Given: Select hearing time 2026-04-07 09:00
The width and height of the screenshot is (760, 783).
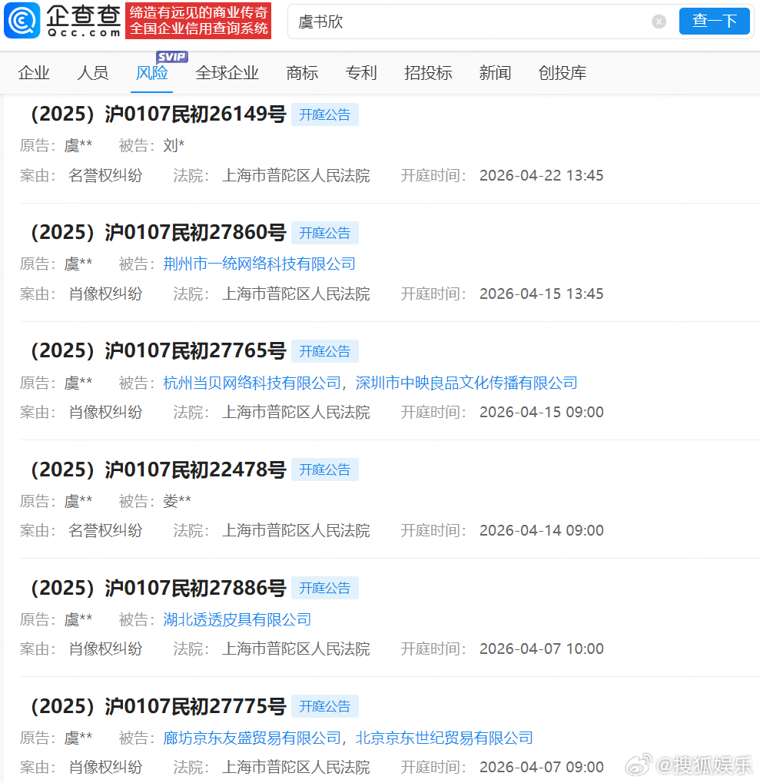Looking at the screenshot, I should tap(541, 768).
